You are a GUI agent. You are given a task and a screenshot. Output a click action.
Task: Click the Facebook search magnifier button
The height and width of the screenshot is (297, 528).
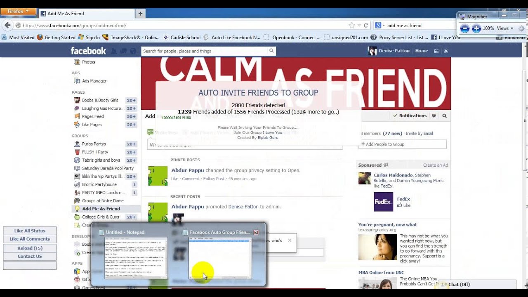coord(271,51)
